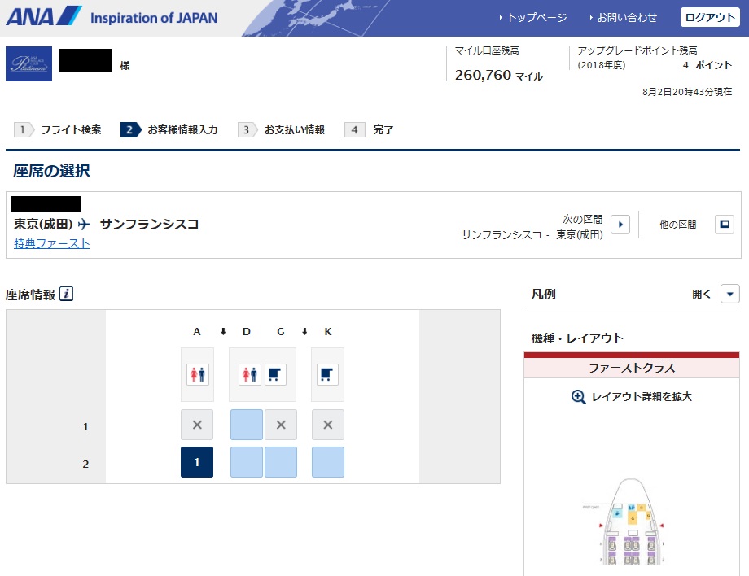Click the magnifier icon to enlarge layout details
749x576 pixels.
click(x=580, y=396)
